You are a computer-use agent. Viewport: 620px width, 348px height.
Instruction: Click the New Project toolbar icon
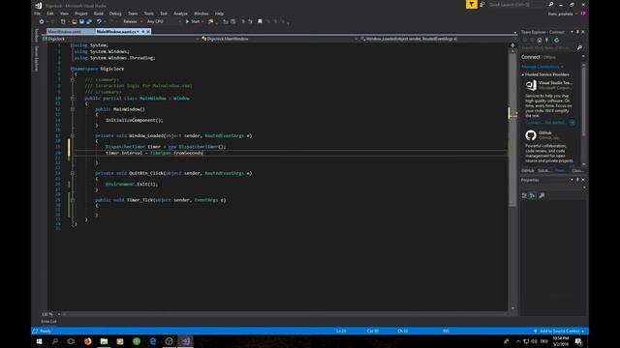coord(63,21)
